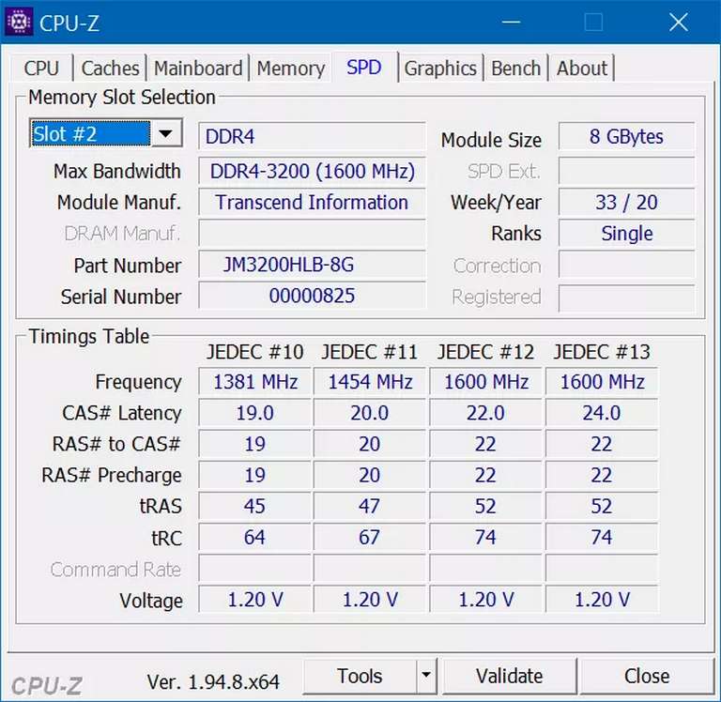Click the Validate button
Viewport: 721px width, 702px height.
[x=509, y=676]
